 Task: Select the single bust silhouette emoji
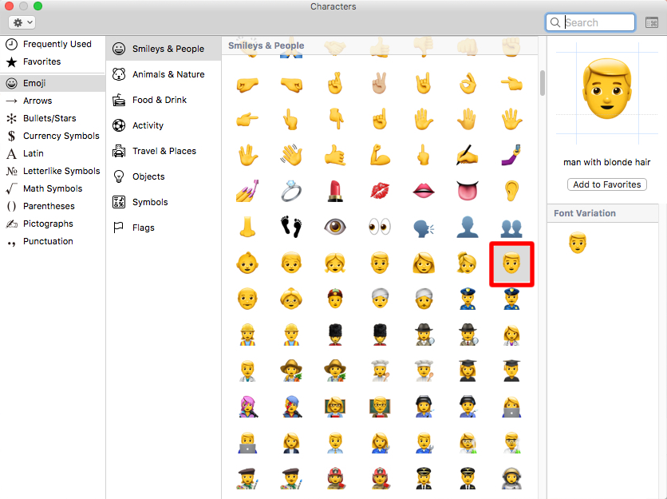[x=468, y=227]
